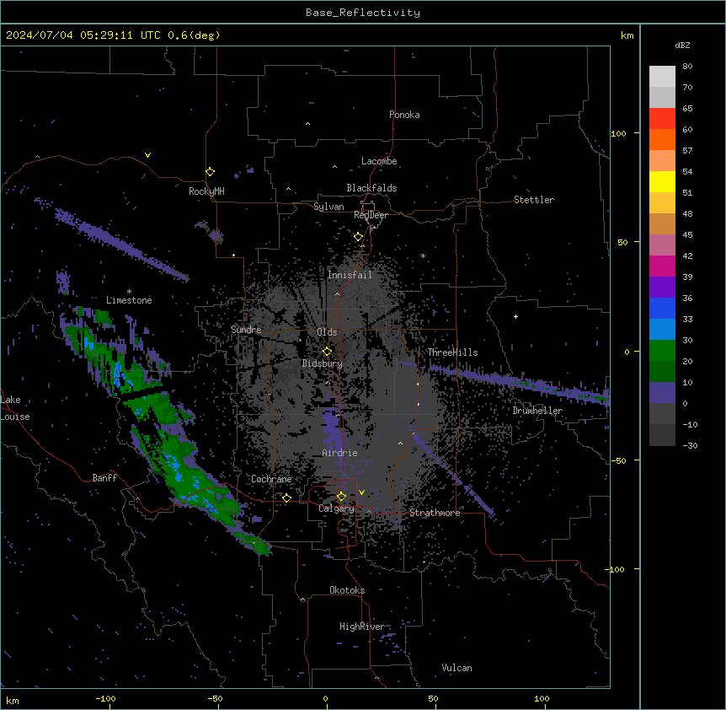Click the 80 value on the dBZ legend
The image size is (726, 710).
point(687,67)
